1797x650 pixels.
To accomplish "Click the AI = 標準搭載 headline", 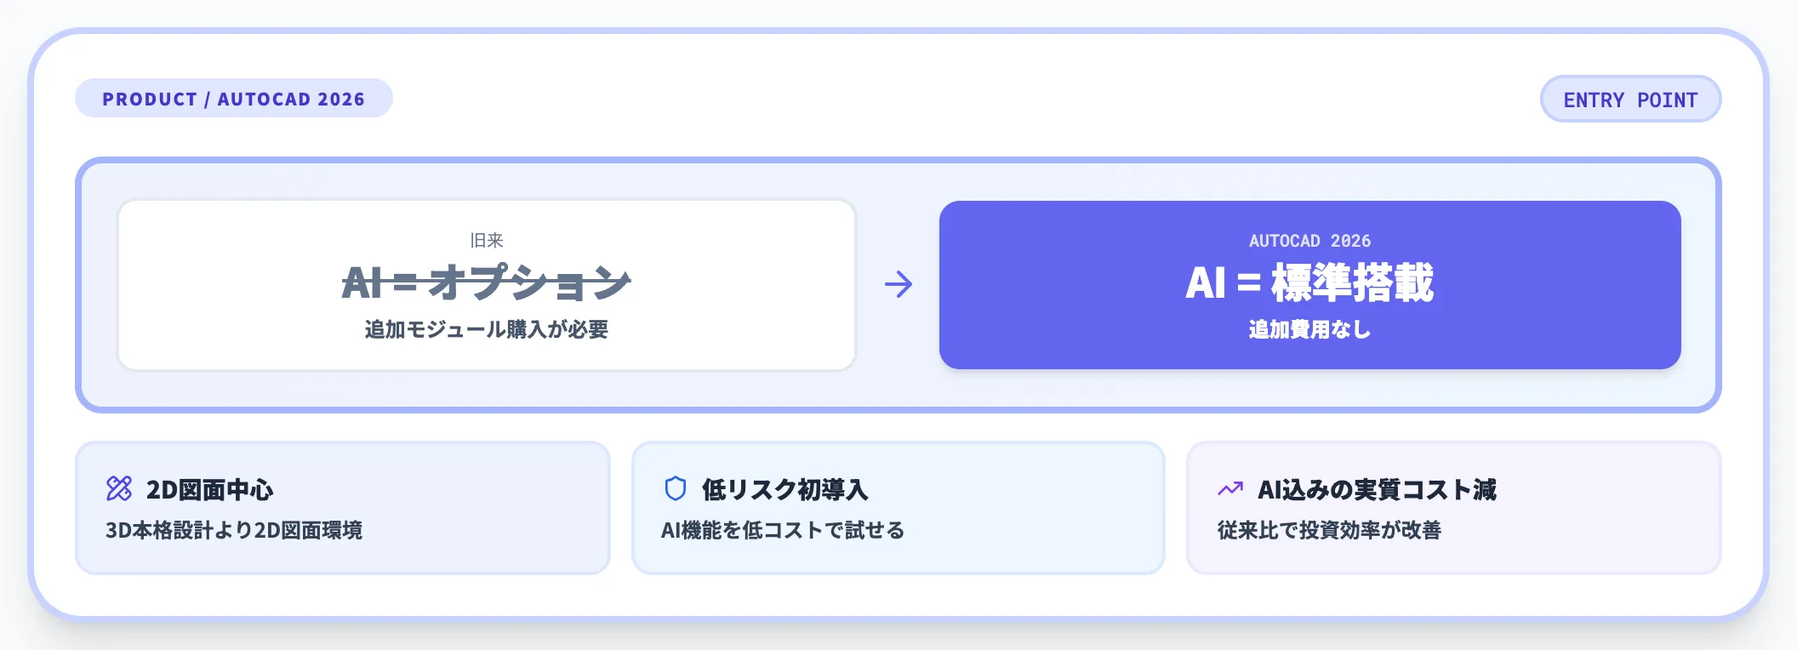I will tap(1309, 282).
